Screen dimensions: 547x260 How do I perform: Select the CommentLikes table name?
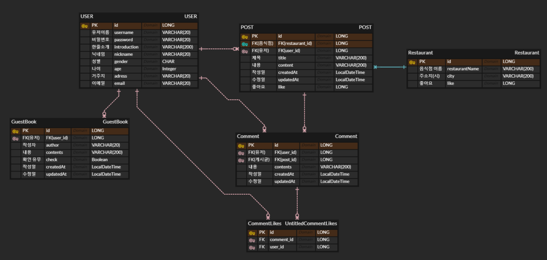tap(264, 223)
